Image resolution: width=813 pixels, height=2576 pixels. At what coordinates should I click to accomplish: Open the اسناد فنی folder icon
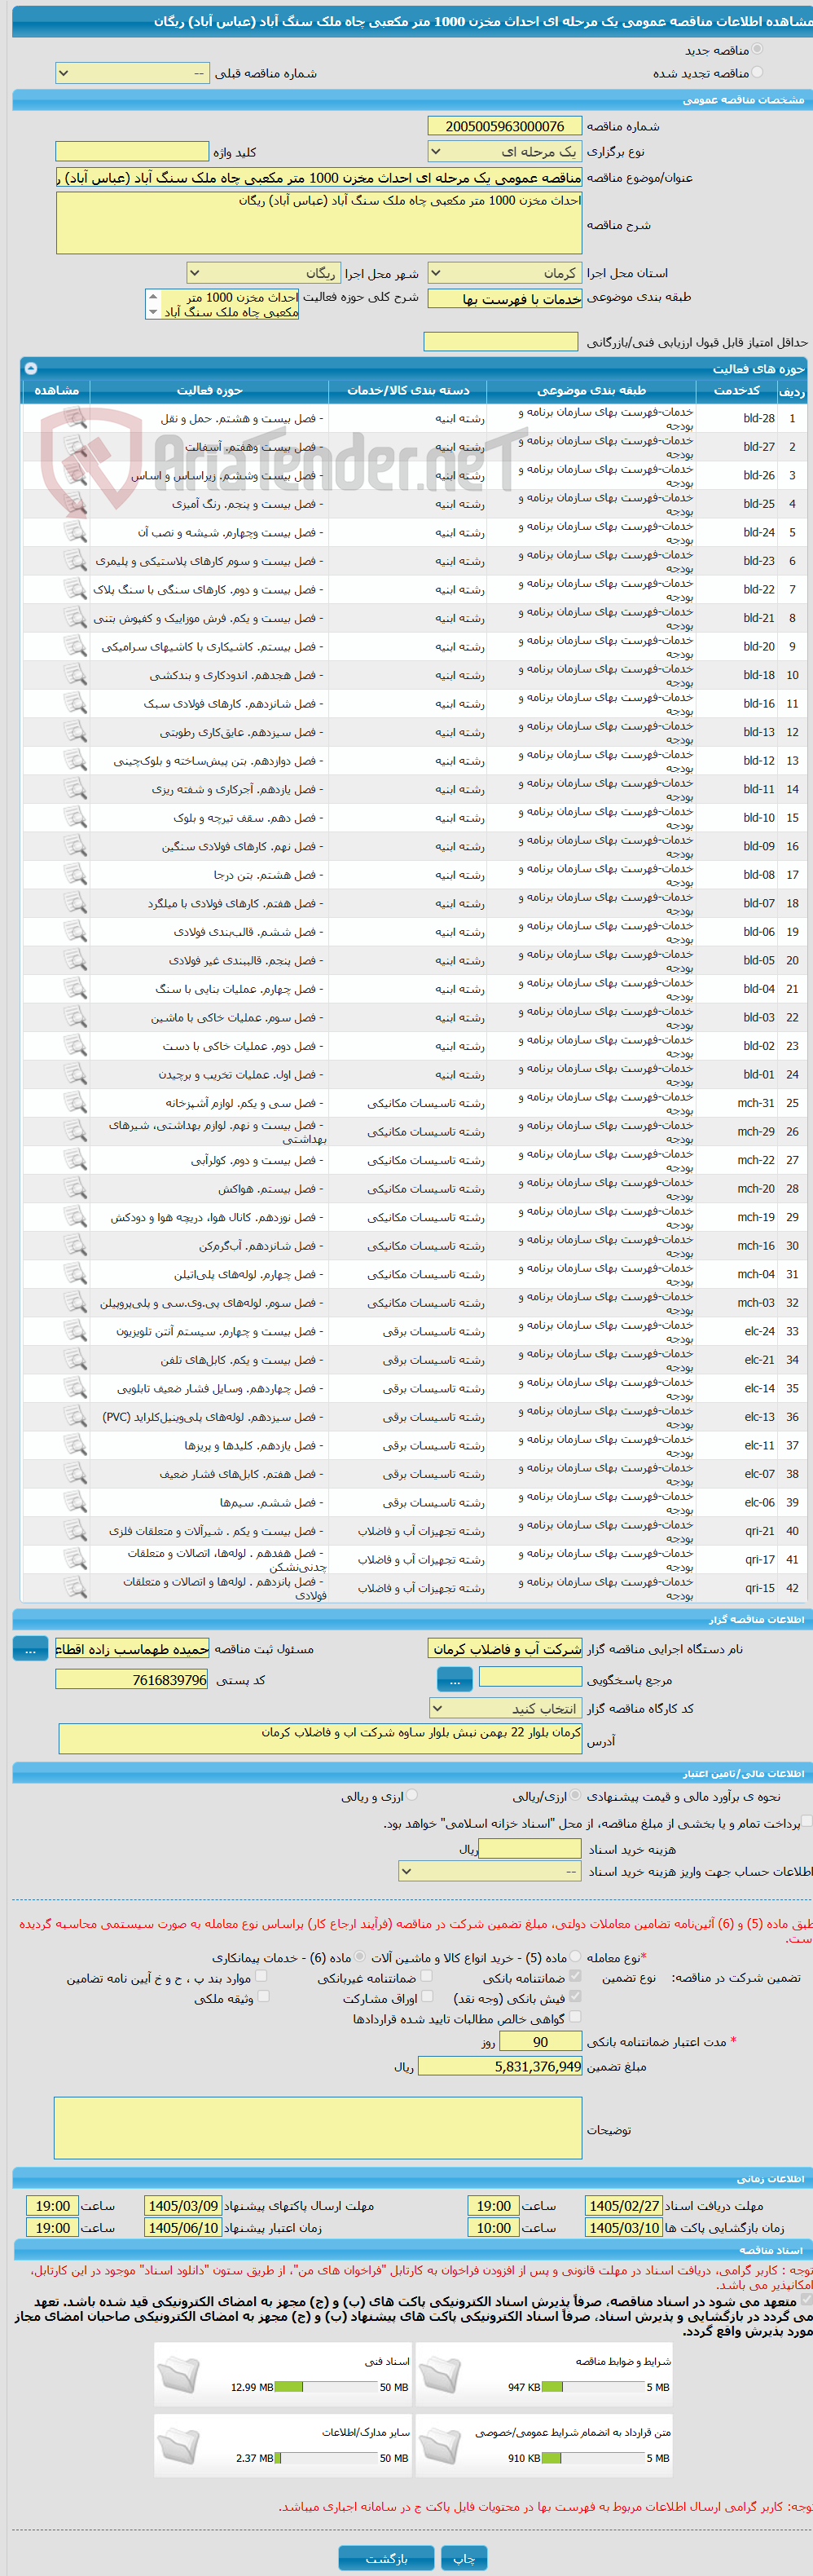point(178,2374)
